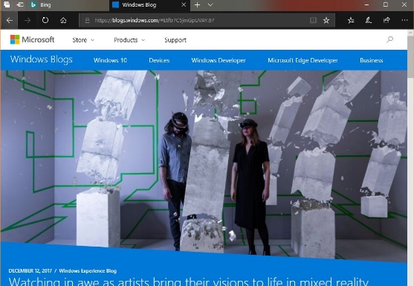Image resolution: width=414 pixels, height=286 pixels.
Task: Add page to favorites star
Action: pyautogui.click(x=326, y=20)
